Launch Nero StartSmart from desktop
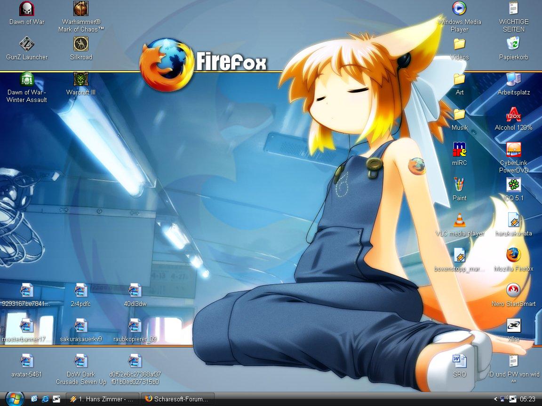542x406 pixels. 513,291
